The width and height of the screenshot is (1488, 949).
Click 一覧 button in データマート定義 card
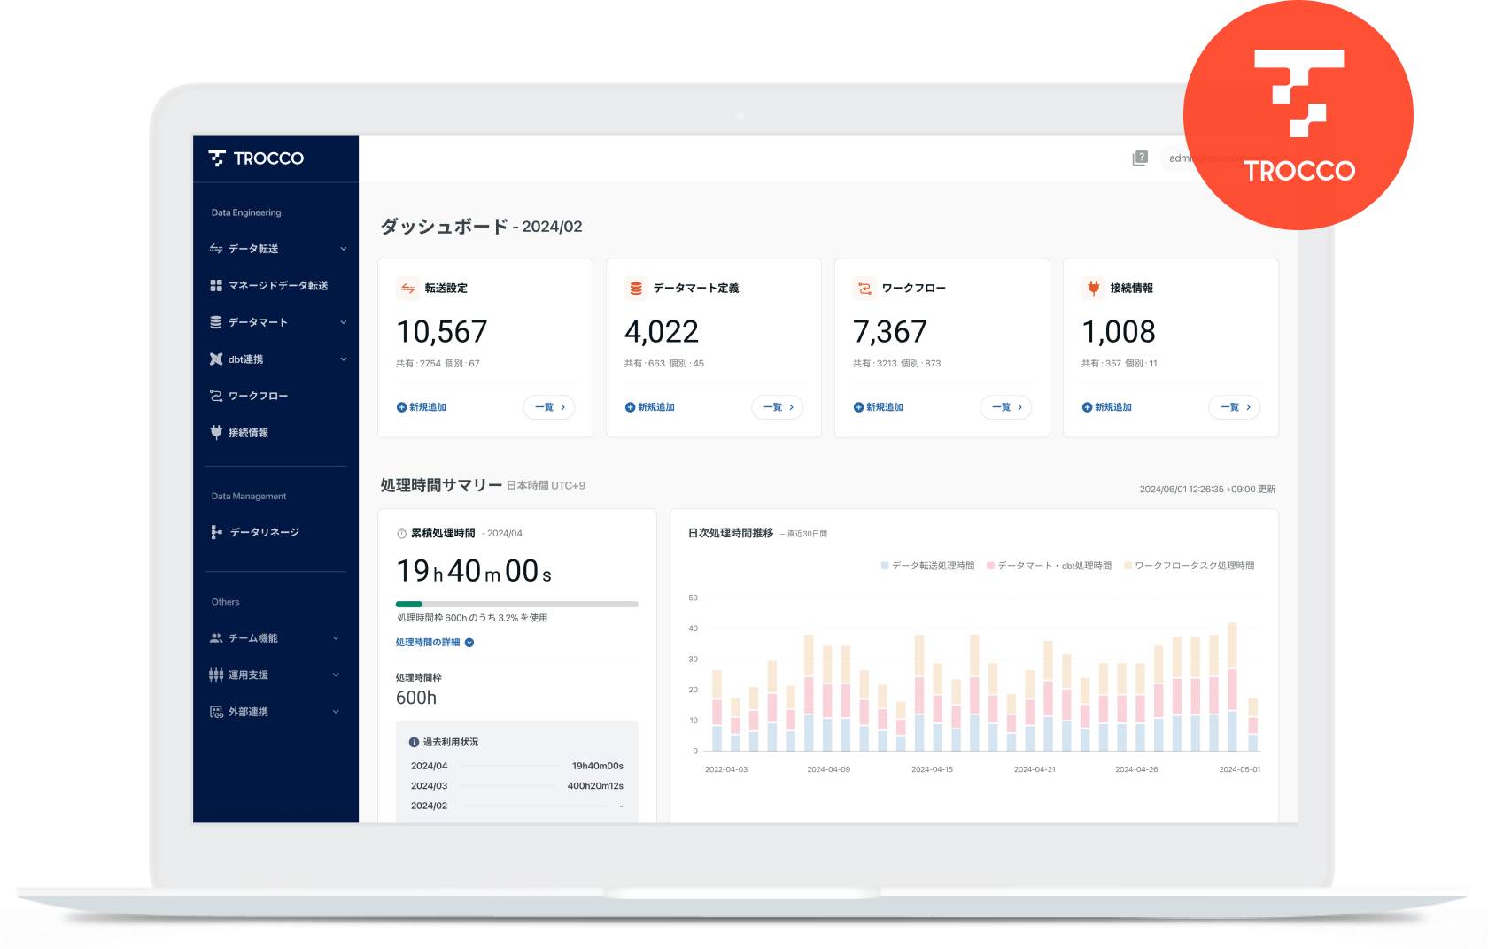pos(777,407)
